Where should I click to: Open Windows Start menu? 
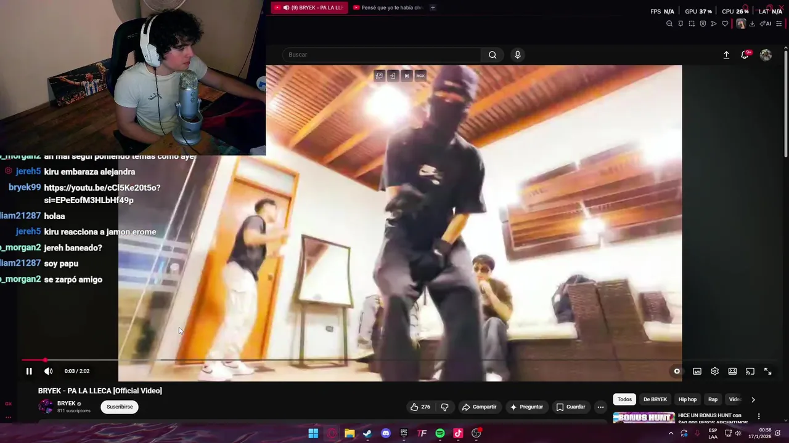313,433
